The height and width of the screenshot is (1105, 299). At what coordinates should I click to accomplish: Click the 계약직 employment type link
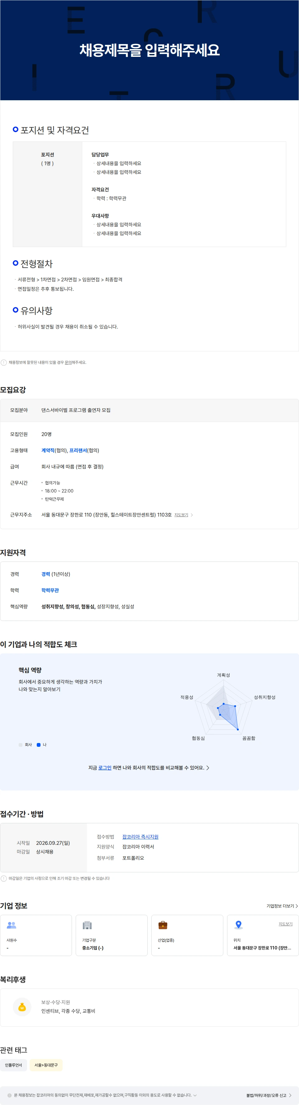click(48, 450)
